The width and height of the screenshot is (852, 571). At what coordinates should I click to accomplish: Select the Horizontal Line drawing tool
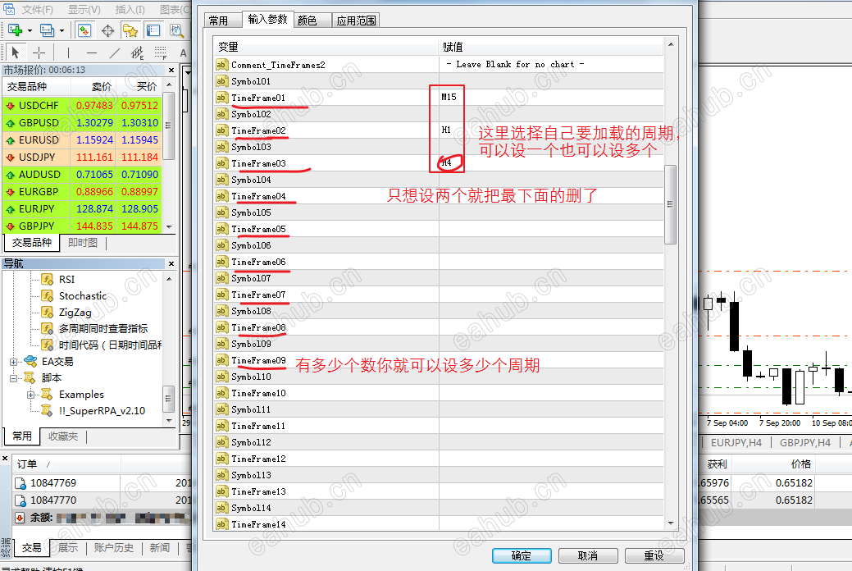coord(91,53)
